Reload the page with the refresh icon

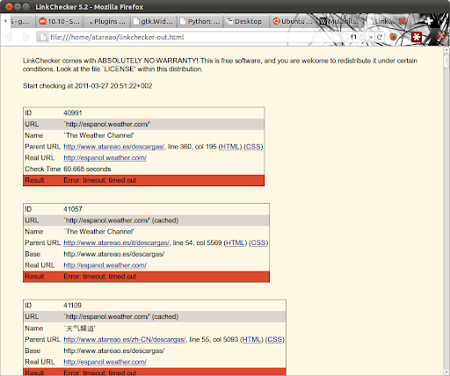click(380, 37)
